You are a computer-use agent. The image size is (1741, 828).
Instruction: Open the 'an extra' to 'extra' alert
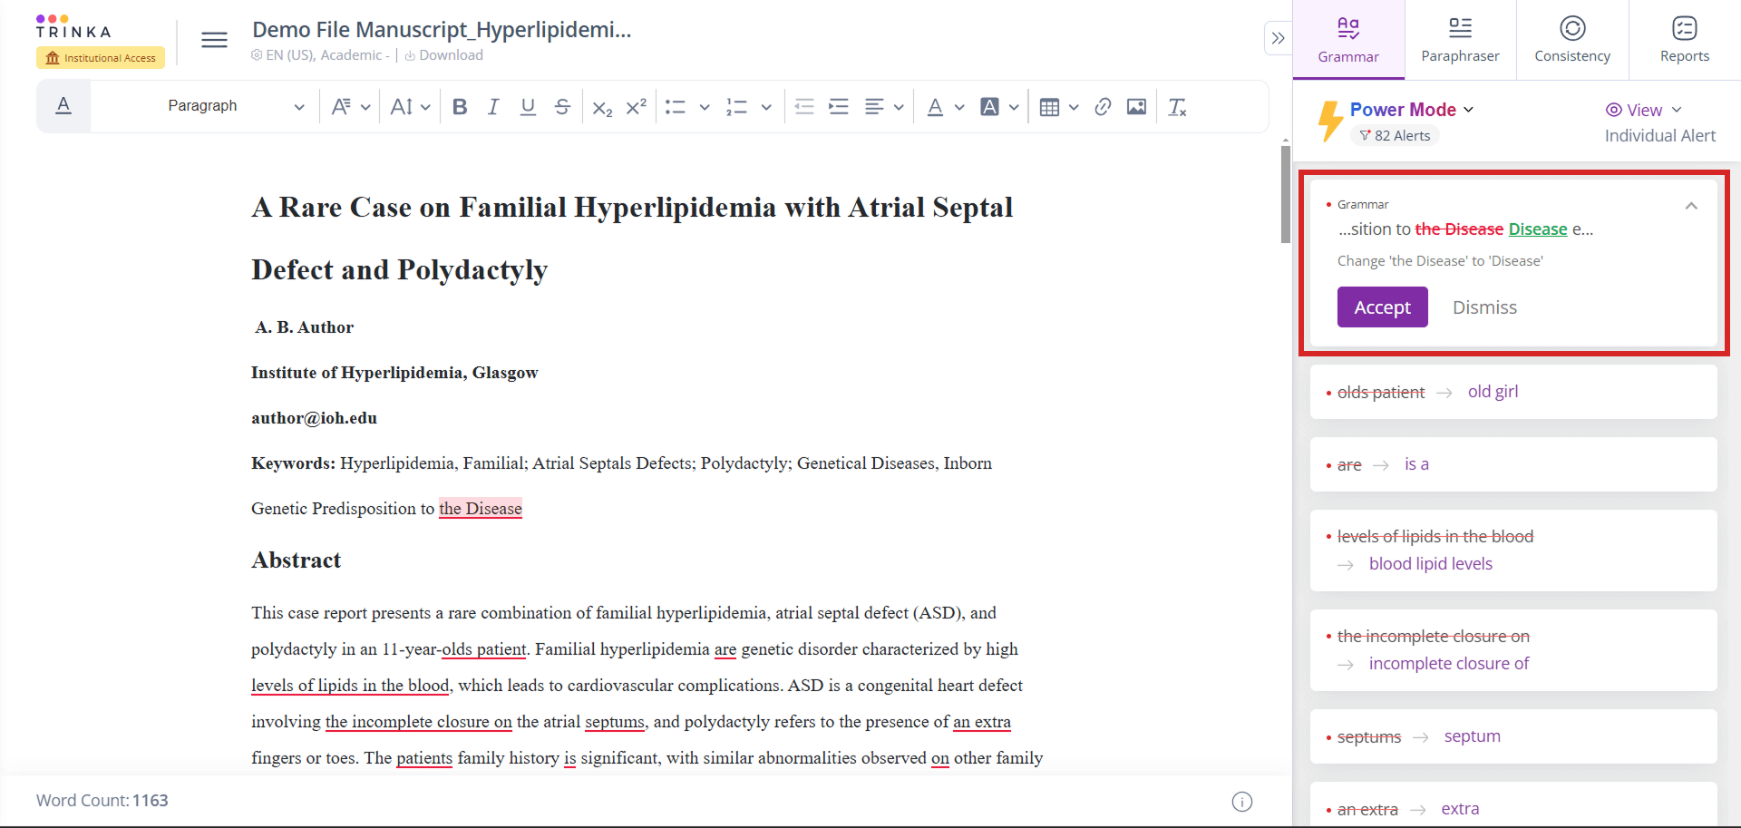coord(1513,804)
